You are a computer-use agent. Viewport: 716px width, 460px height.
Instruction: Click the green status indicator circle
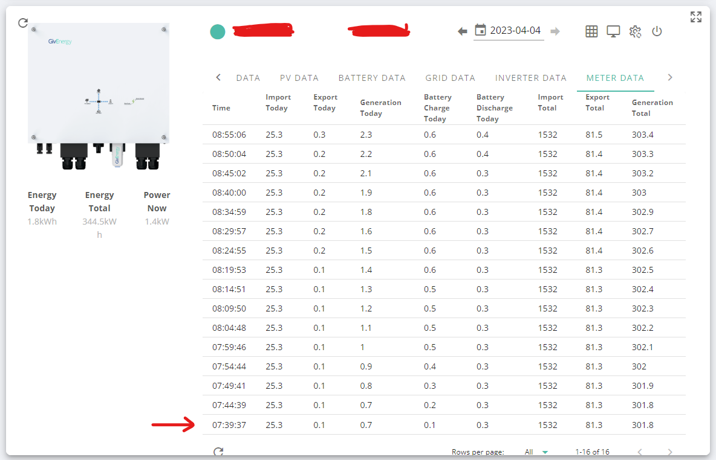coord(217,31)
